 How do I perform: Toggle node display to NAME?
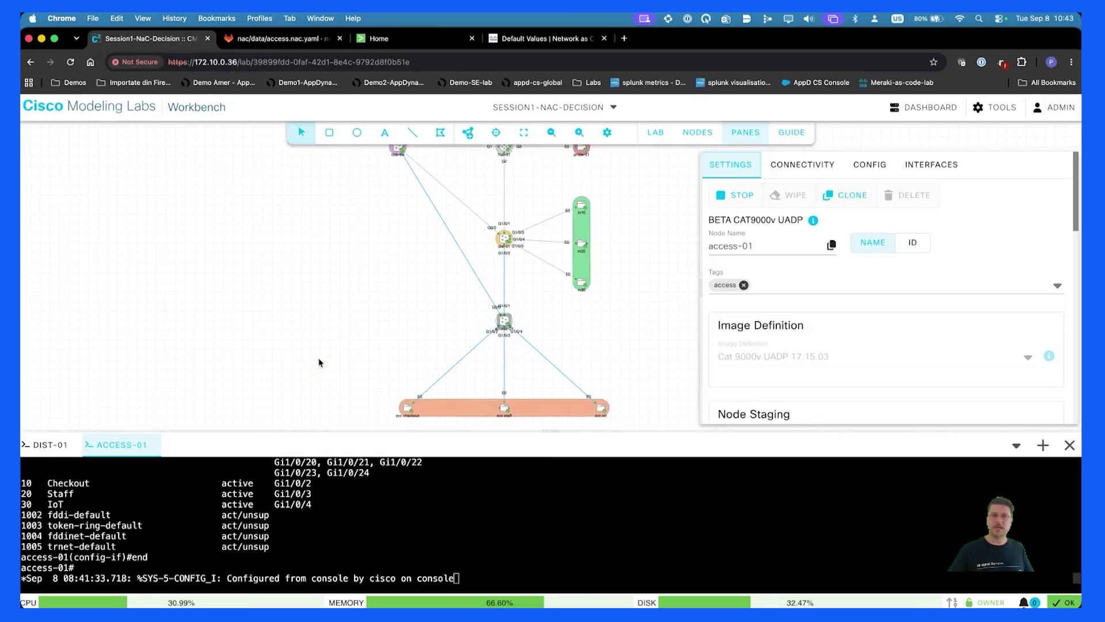pyautogui.click(x=872, y=242)
